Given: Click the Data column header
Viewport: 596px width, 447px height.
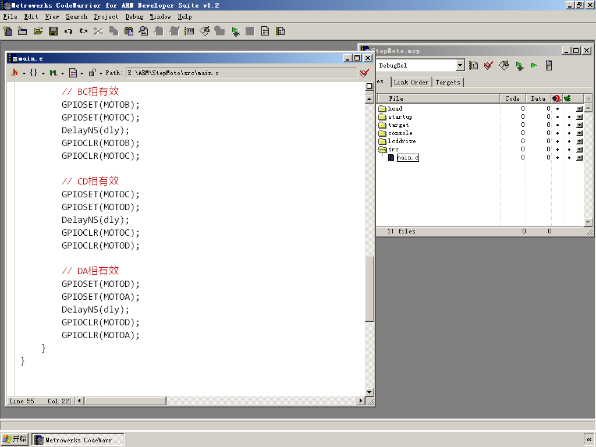Looking at the screenshot, I should (538, 98).
